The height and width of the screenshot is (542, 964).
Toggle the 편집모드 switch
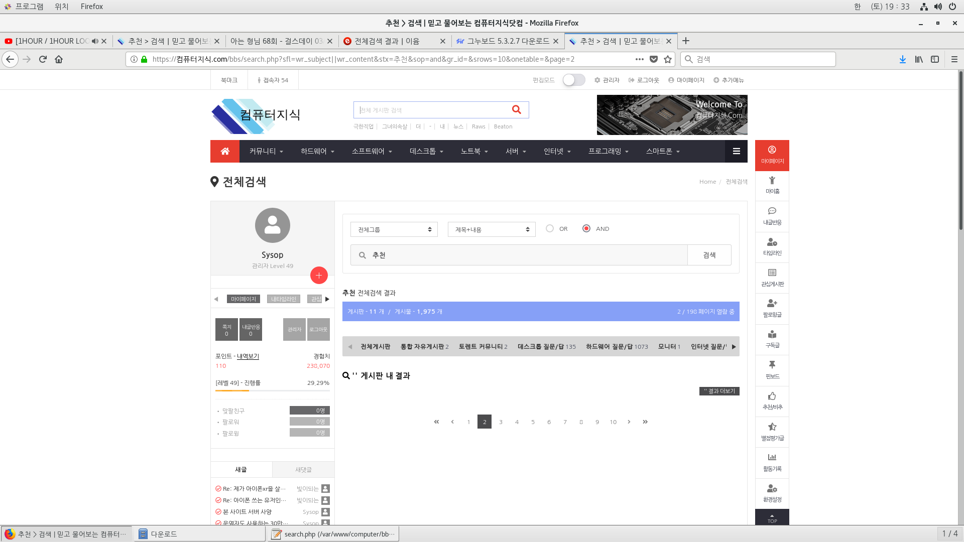[x=573, y=80]
